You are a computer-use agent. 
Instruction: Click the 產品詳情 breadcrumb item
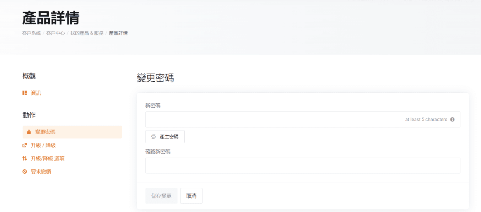coord(118,33)
